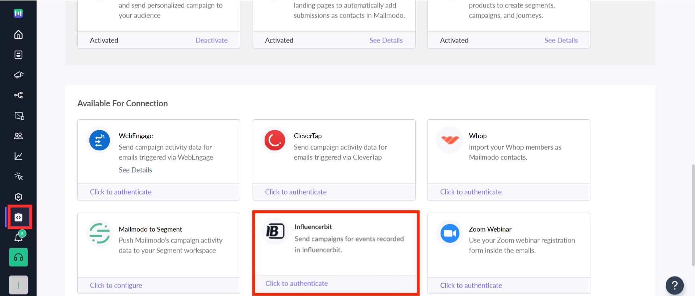Click Activated status on the Deactivate card

[x=104, y=40]
